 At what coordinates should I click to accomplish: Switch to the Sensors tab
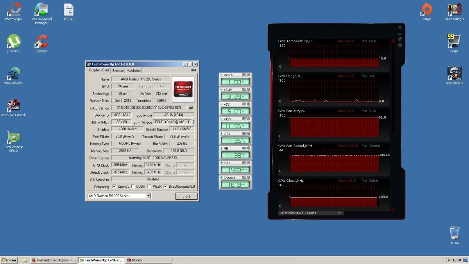pyautogui.click(x=118, y=71)
